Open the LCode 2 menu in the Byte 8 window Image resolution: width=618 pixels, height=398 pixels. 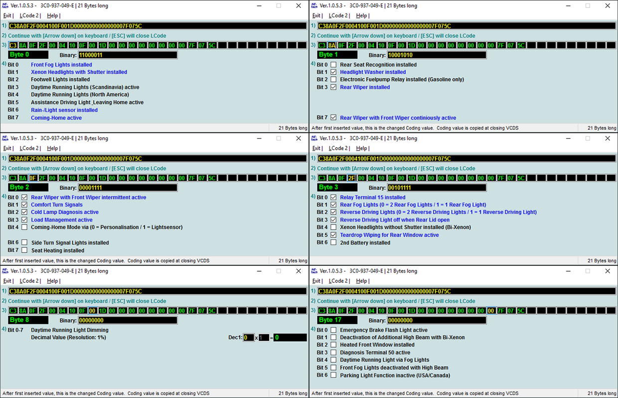tap(29, 281)
